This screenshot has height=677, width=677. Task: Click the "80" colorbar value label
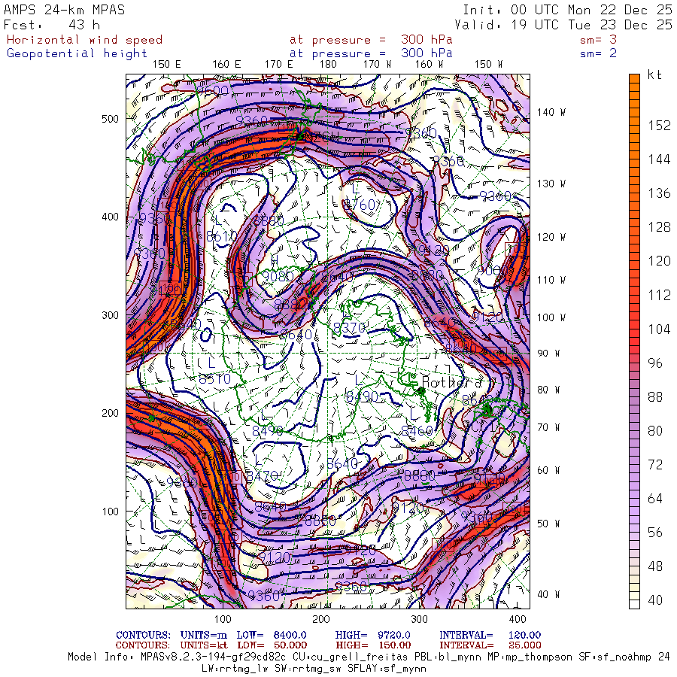[655, 431]
